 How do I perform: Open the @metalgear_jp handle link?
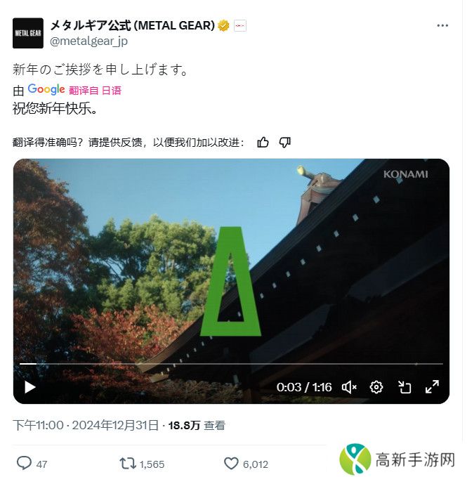[x=88, y=41]
